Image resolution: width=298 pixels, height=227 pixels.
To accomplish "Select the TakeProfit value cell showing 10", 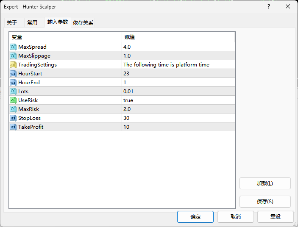I will (x=178, y=127).
